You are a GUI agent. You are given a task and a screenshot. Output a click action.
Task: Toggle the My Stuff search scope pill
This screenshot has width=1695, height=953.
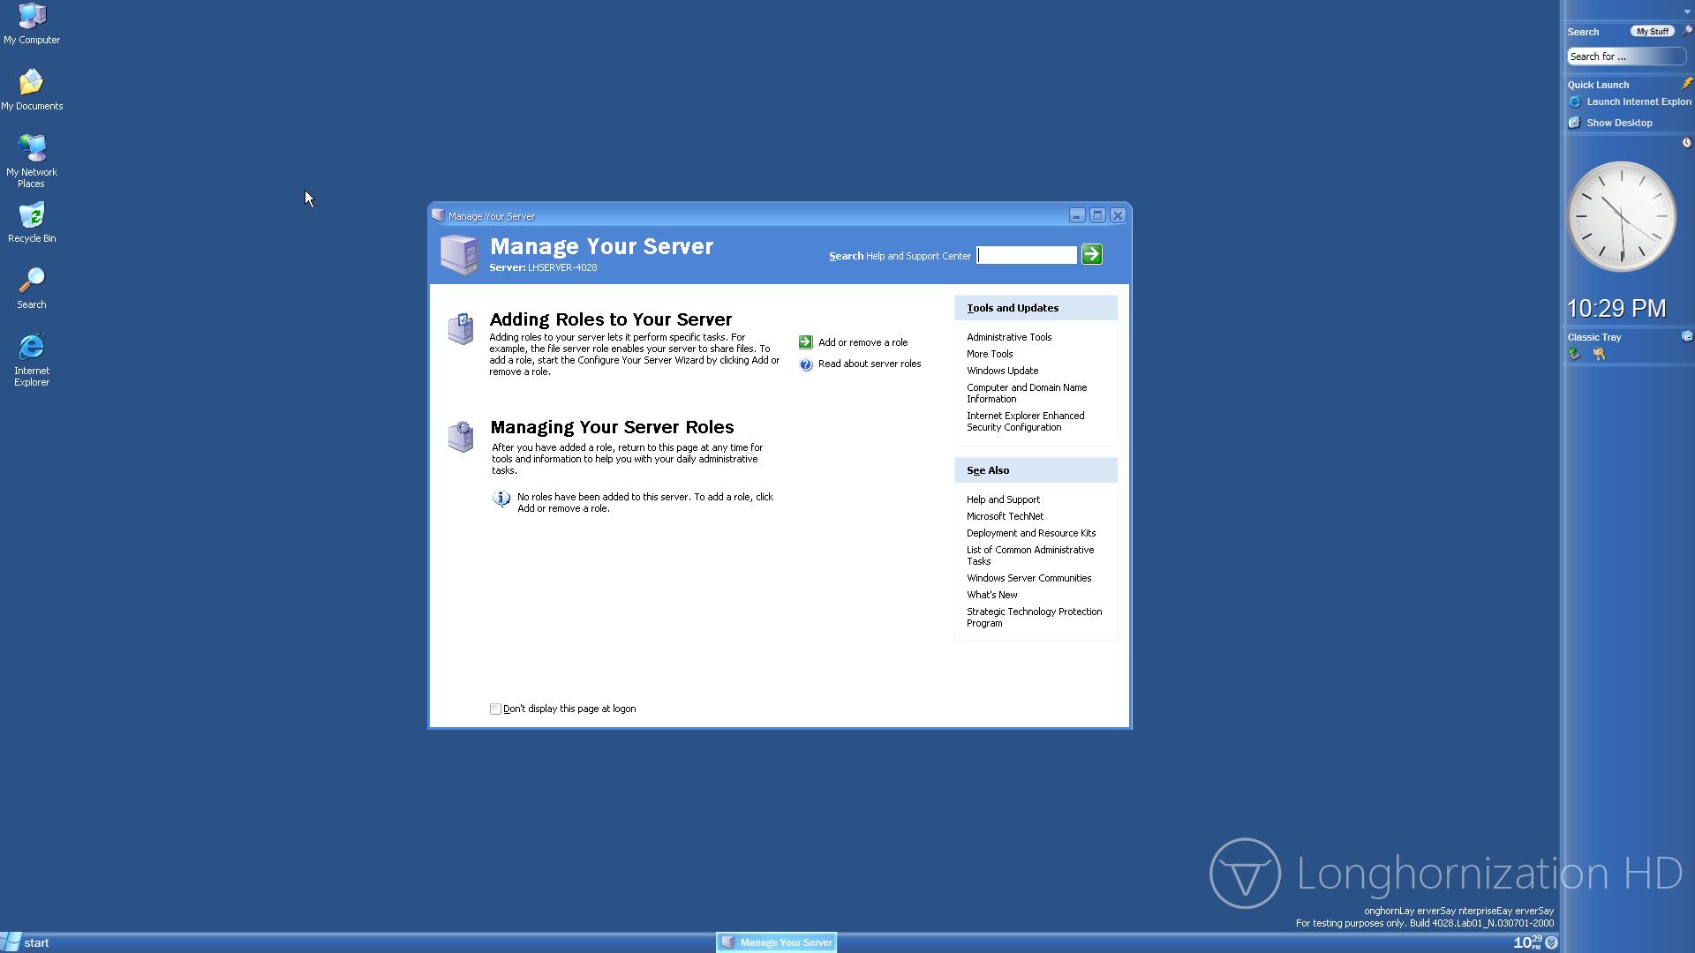pyautogui.click(x=1651, y=32)
